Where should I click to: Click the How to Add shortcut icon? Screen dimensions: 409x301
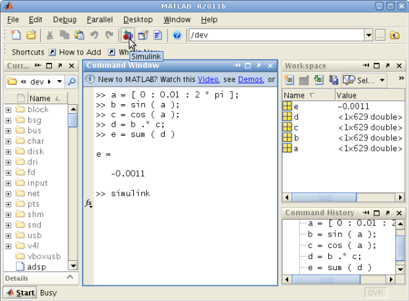[52, 52]
